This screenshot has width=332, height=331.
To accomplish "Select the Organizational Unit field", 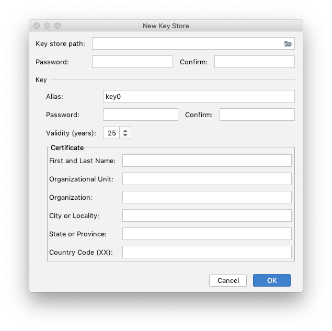I will pos(207,179).
